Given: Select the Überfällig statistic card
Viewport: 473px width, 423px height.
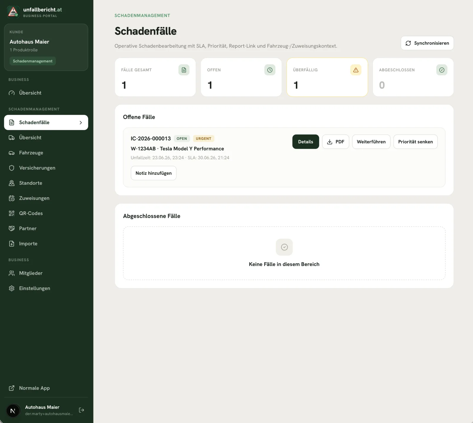Looking at the screenshot, I should (327, 77).
